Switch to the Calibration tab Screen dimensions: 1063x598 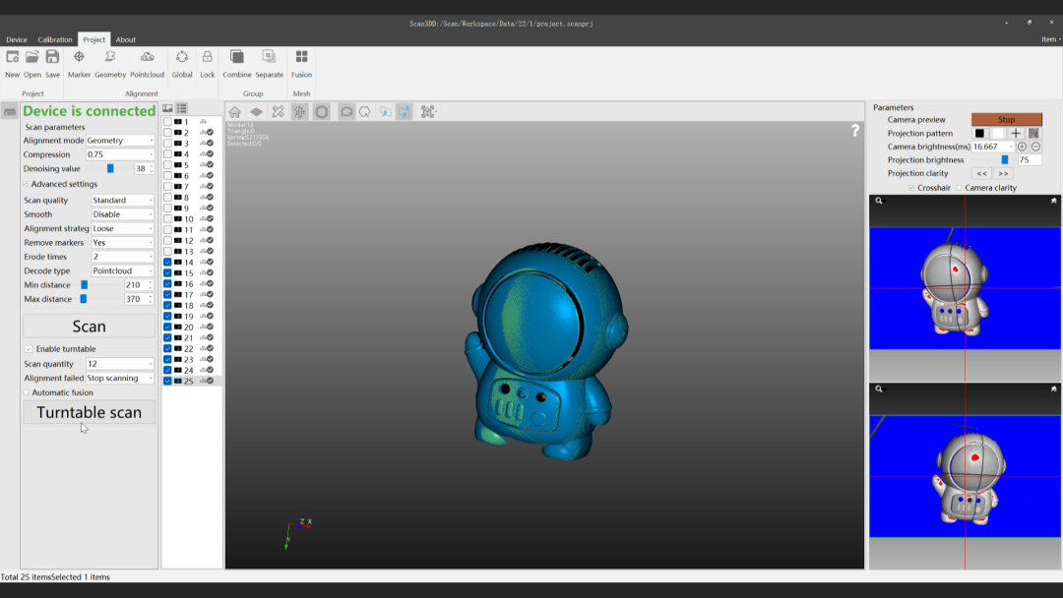point(55,39)
